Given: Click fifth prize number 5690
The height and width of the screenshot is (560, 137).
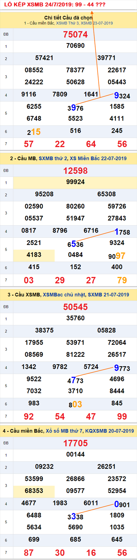Looking at the screenshot, I should [x=75, y=527].
